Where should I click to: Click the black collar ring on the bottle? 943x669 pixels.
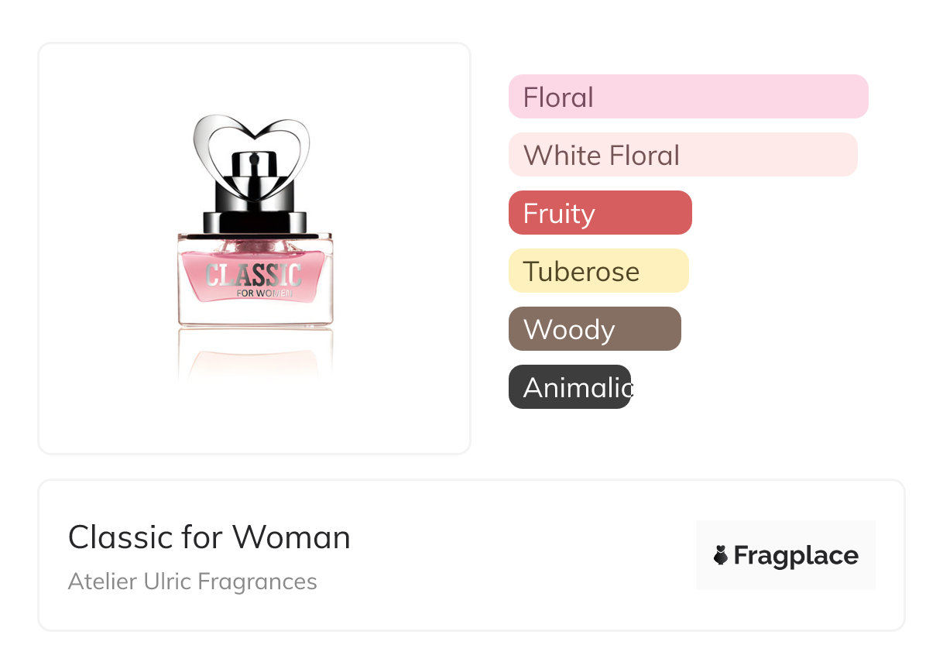255,221
